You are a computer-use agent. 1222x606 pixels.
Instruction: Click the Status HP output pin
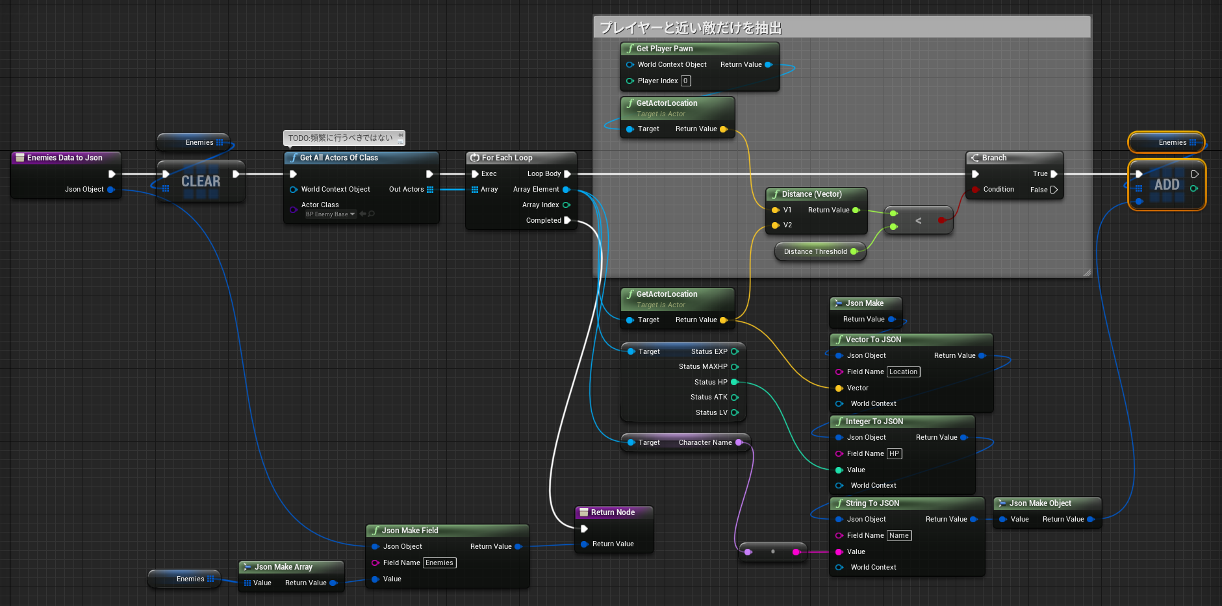pos(734,382)
